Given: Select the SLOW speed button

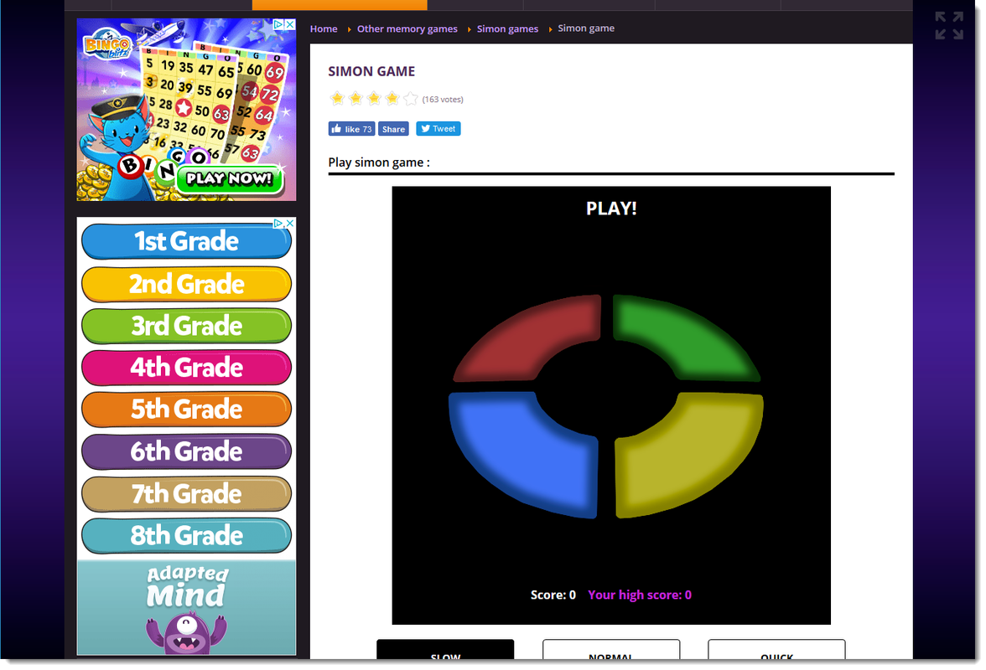Looking at the screenshot, I should pos(445,650).
